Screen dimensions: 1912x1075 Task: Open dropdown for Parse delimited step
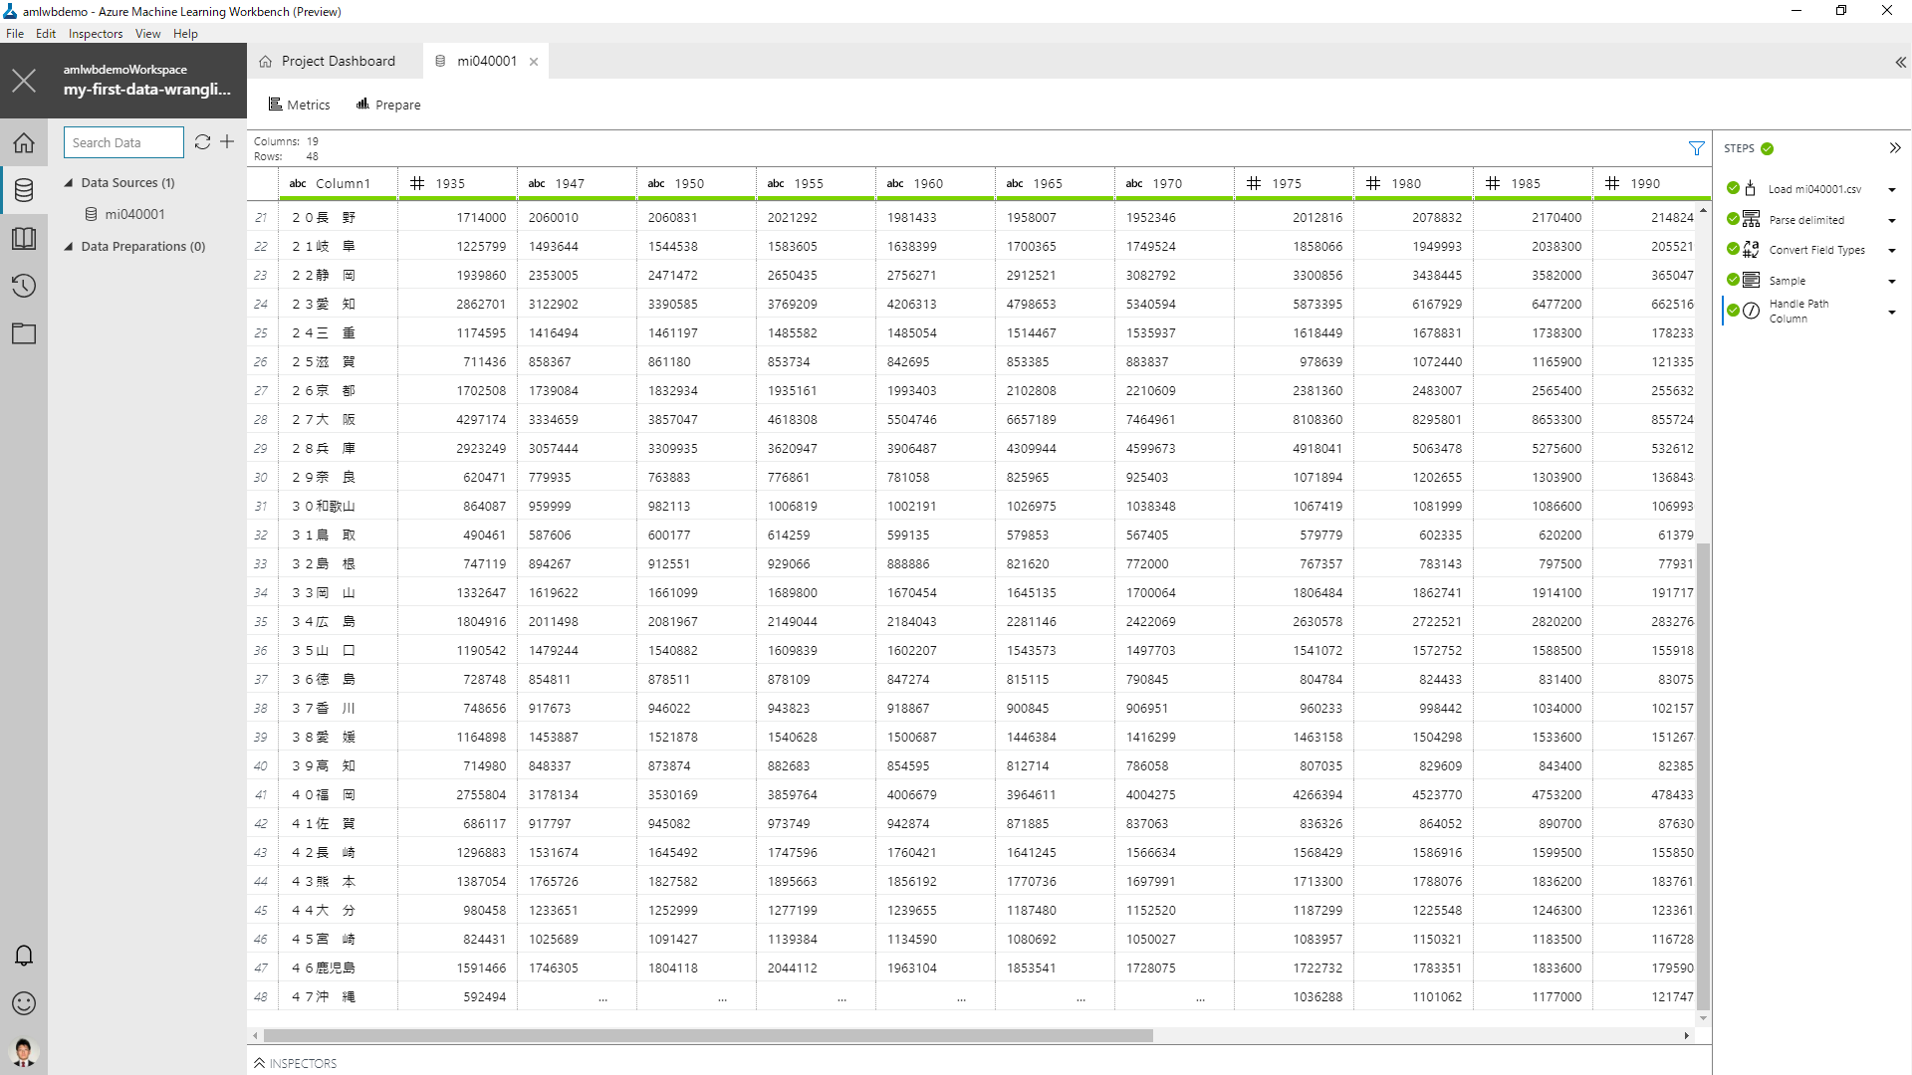pyautogui.click(x=1891, y=221)
